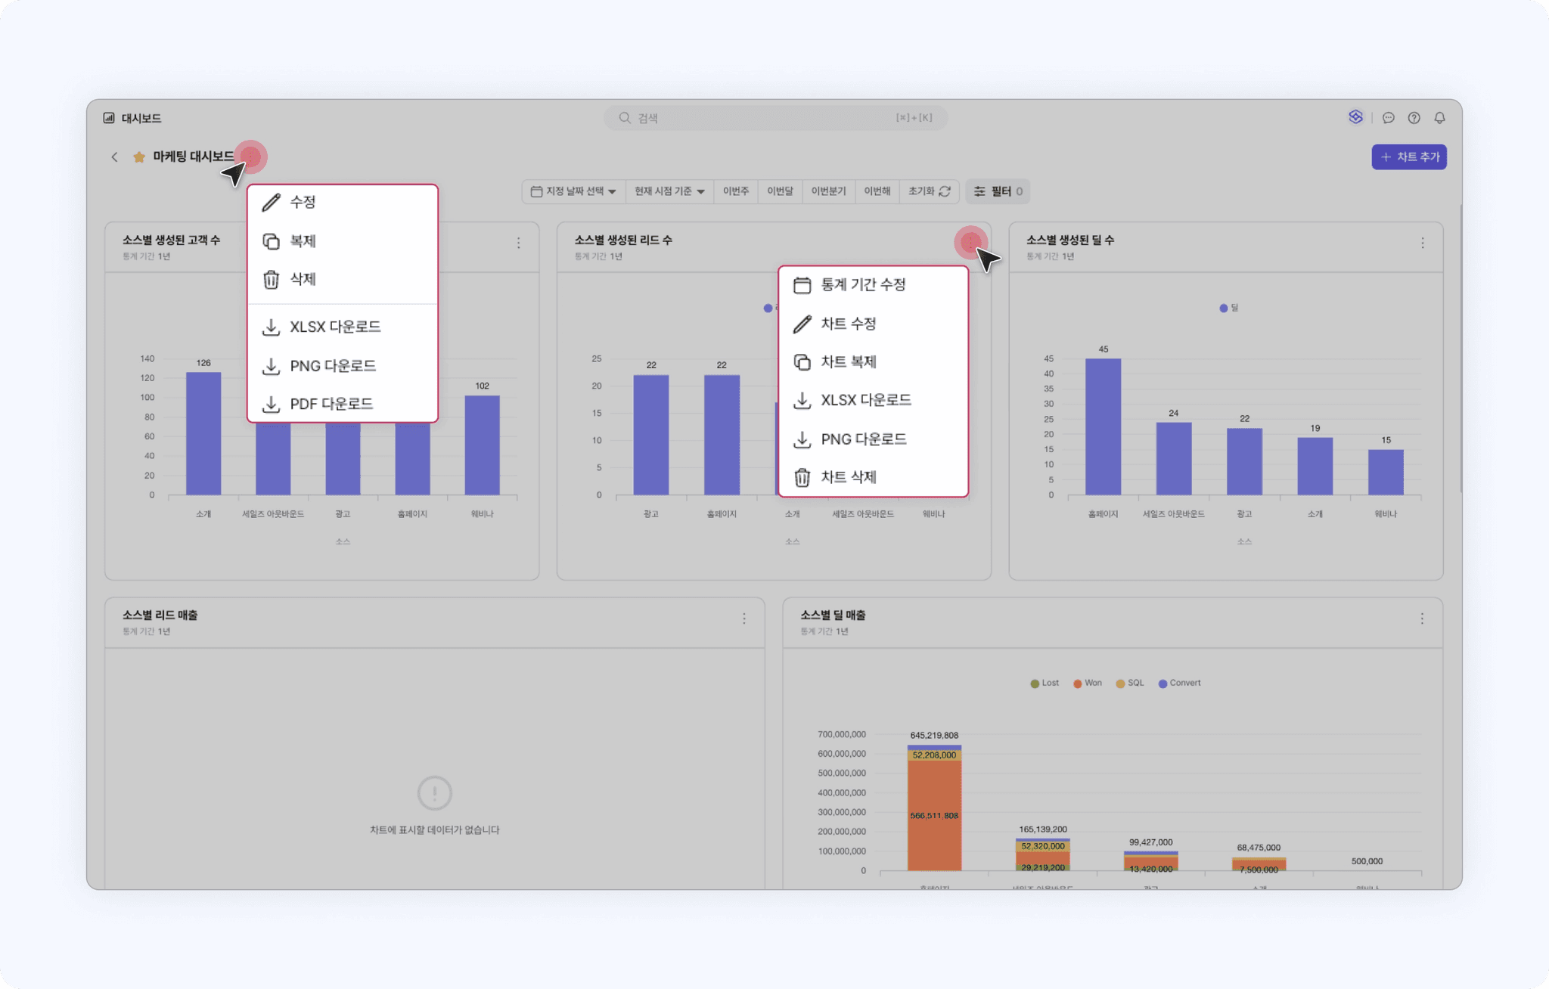
Task: Choose 통계 기간 수정 in the chart menu
Action: (863, 285)
